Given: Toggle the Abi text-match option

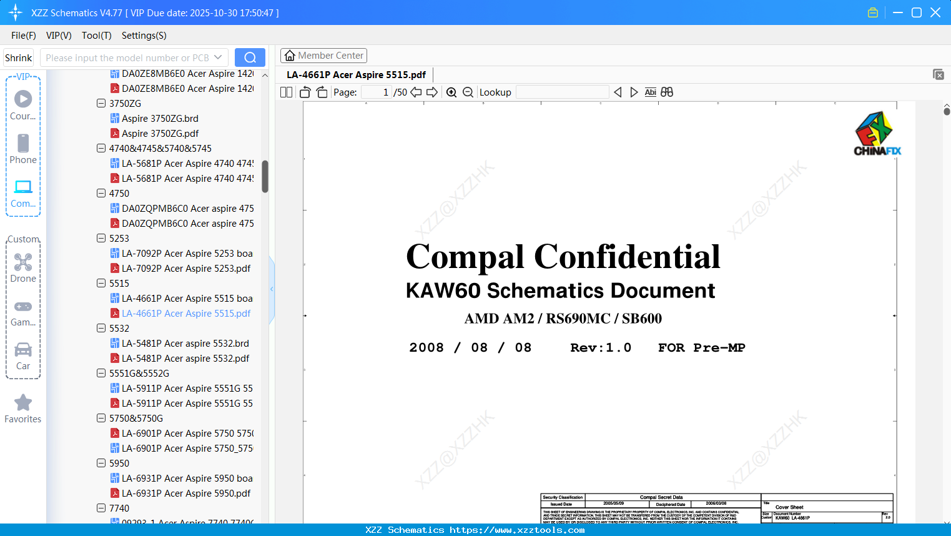Looking at the screenshot, I should pyautogui.click(x=651, y=92).
